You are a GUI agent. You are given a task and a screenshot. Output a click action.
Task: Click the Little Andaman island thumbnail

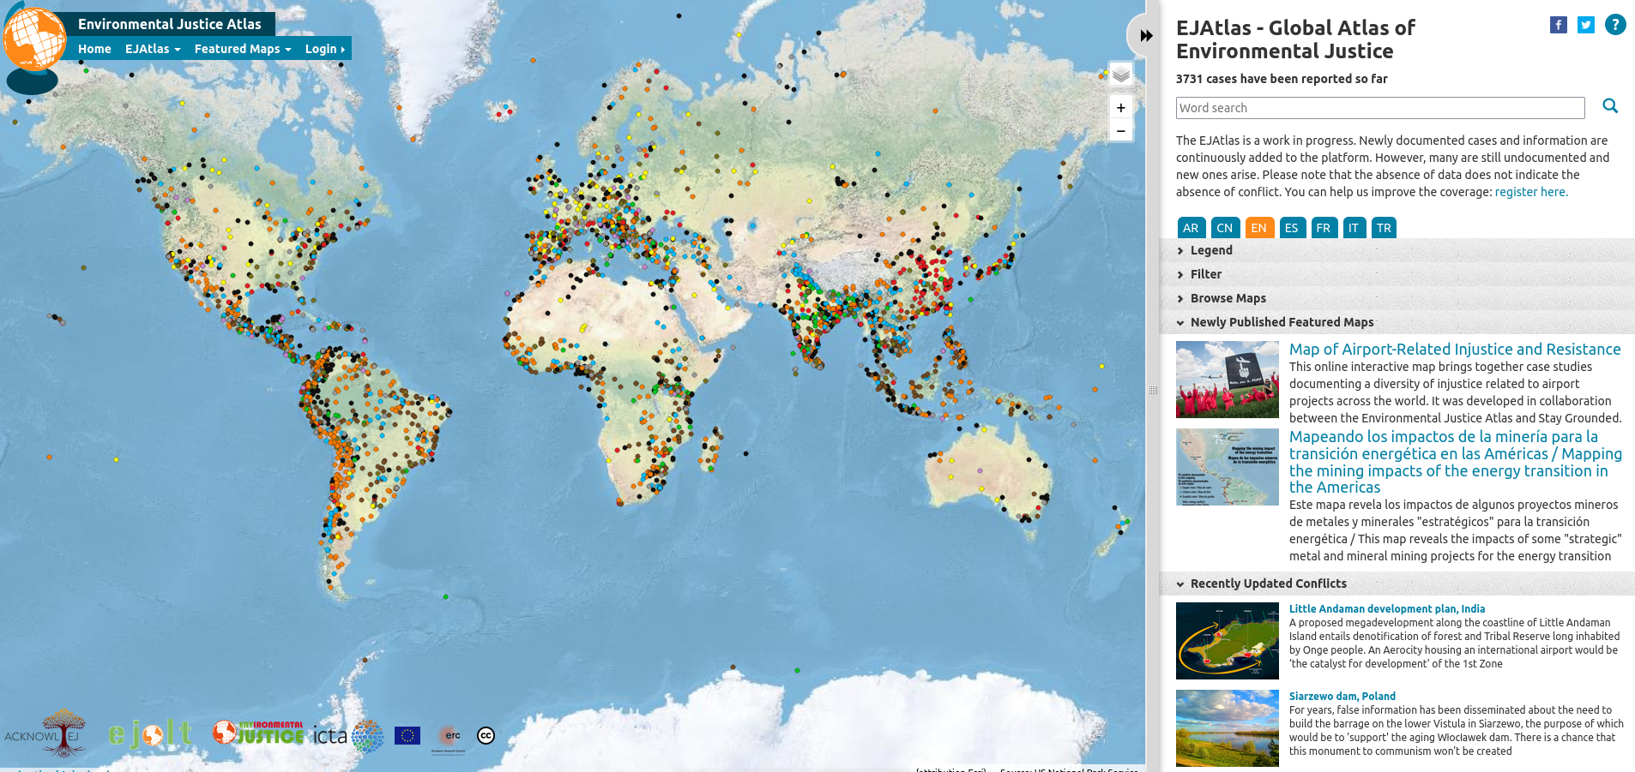[1228, 641]
